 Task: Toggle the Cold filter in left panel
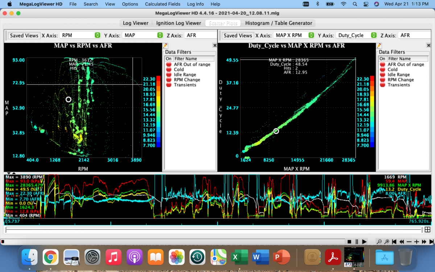(169, 70)
